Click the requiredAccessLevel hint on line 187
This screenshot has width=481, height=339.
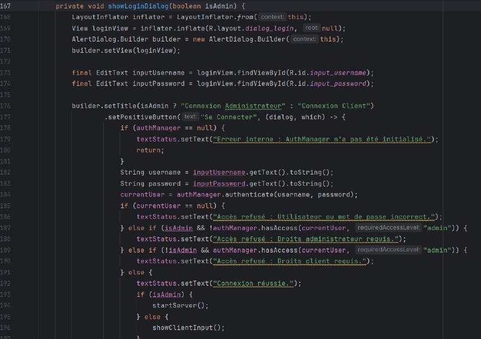coord(388,228)
